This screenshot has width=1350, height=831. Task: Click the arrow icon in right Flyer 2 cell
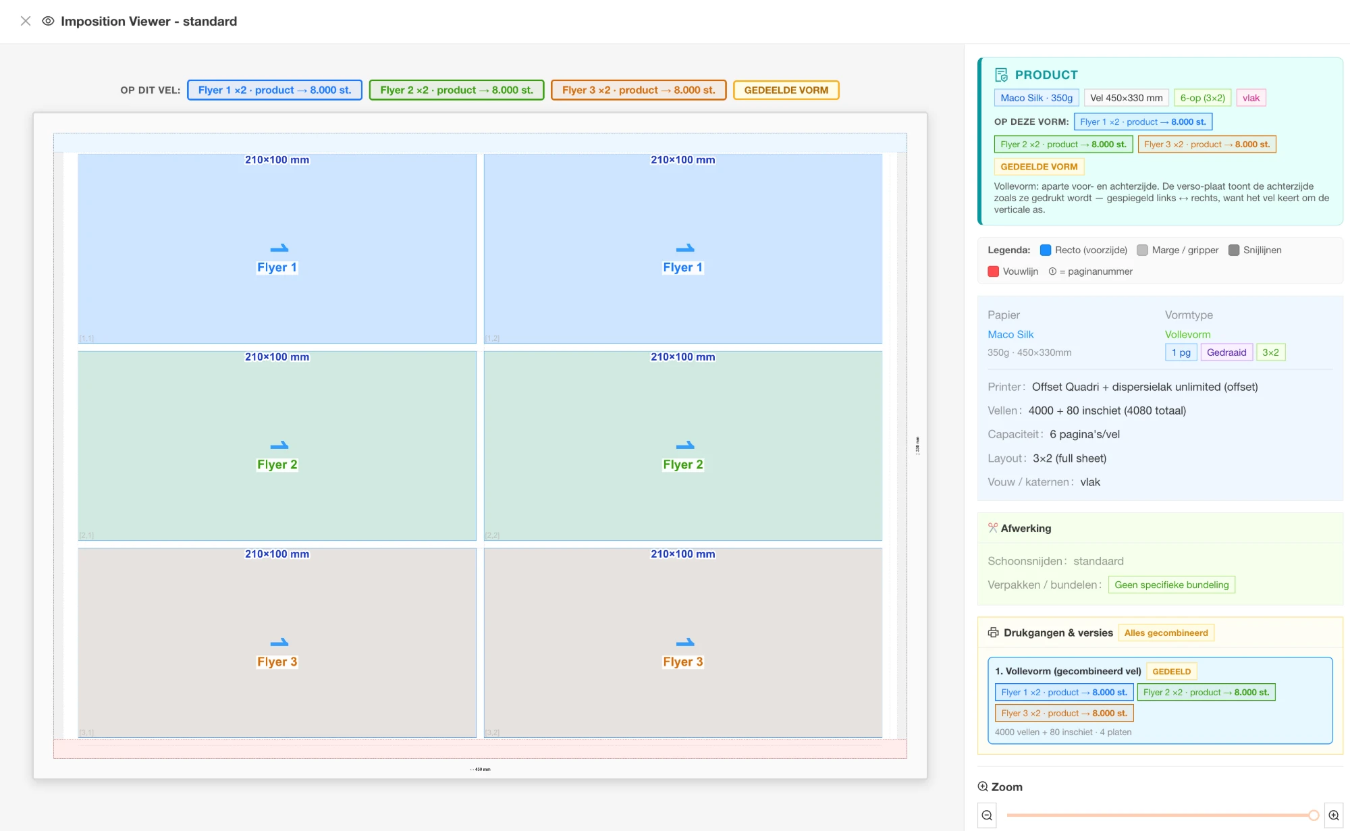point(685,446)
